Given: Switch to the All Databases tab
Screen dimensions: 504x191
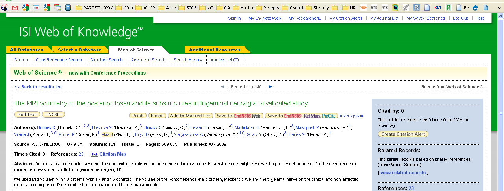Looking at the screenshot, I should point(26,50).
